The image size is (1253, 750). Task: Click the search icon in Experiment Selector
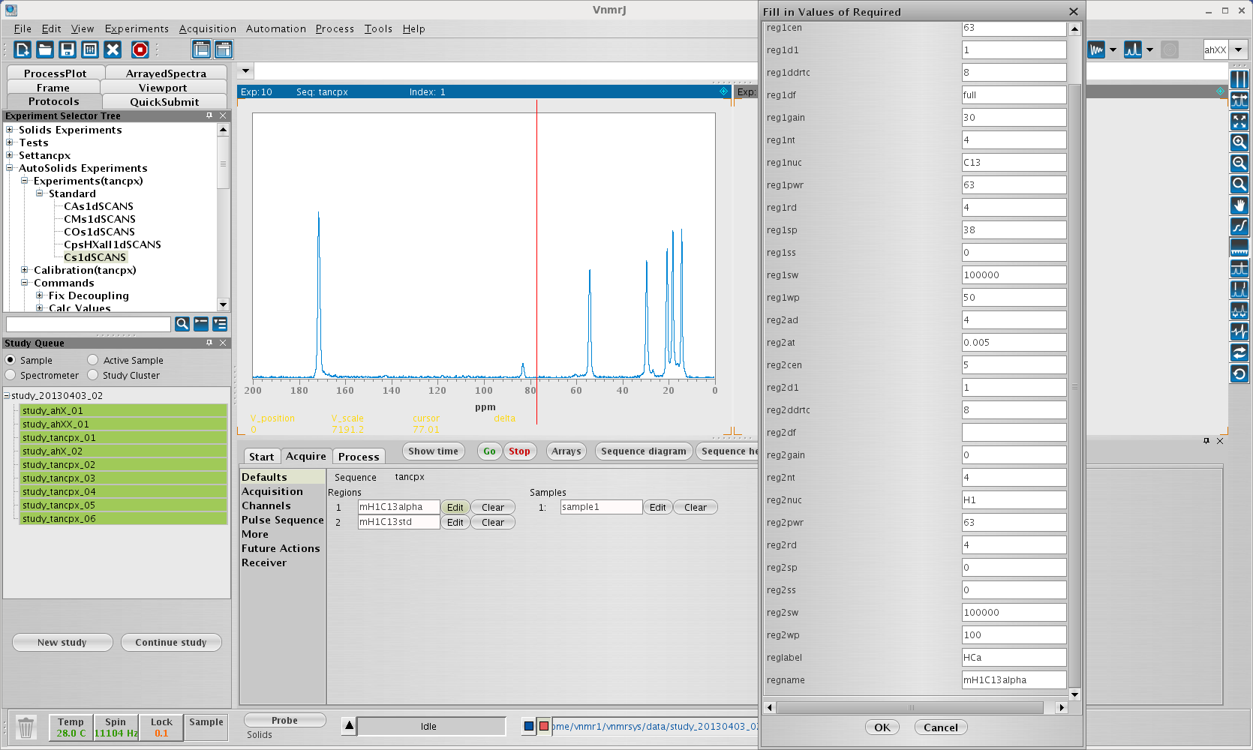click(x=182, y=324)
